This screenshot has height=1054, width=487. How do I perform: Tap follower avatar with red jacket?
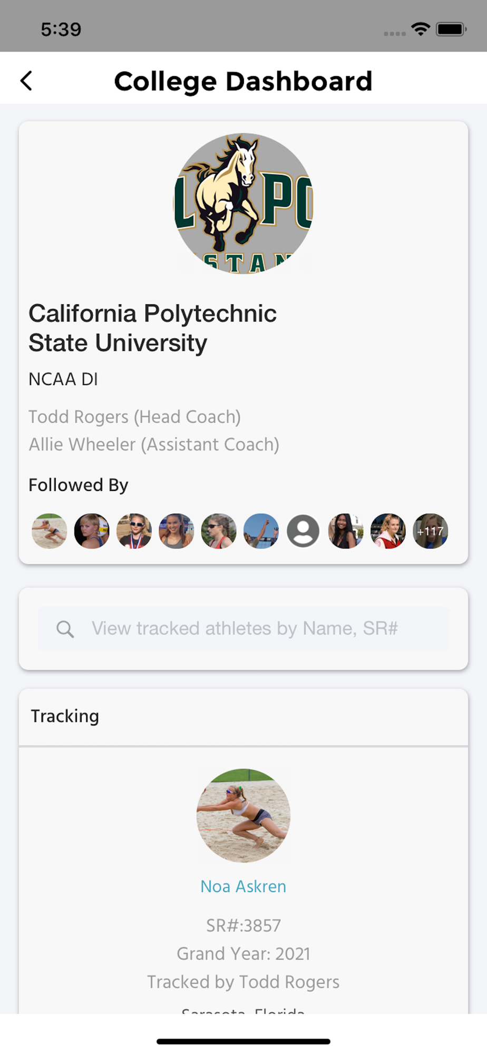(388, 531)
